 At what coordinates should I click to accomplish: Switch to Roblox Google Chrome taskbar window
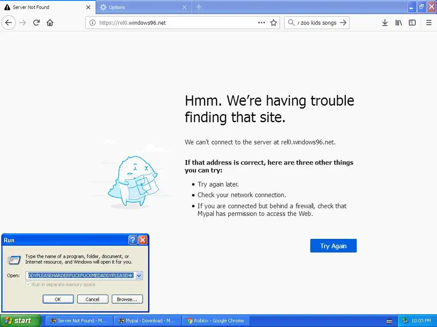[x=216, y=321]
